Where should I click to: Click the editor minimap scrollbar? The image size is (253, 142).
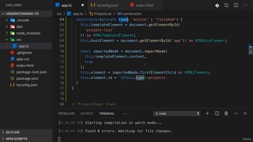pyautogui.click(x=251, y=50)
